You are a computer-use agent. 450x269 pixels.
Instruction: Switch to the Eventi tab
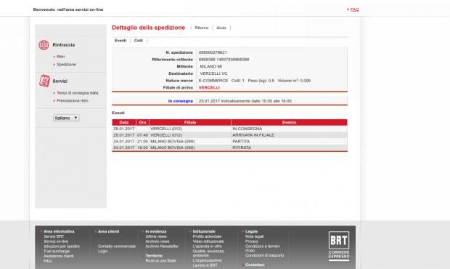click(x=120, y=41)
